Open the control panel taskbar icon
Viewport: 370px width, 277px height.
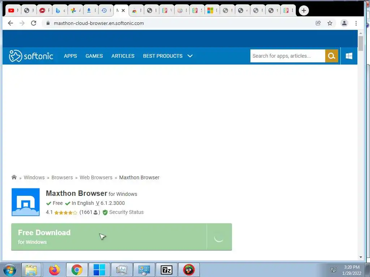[x=144, y=270]
